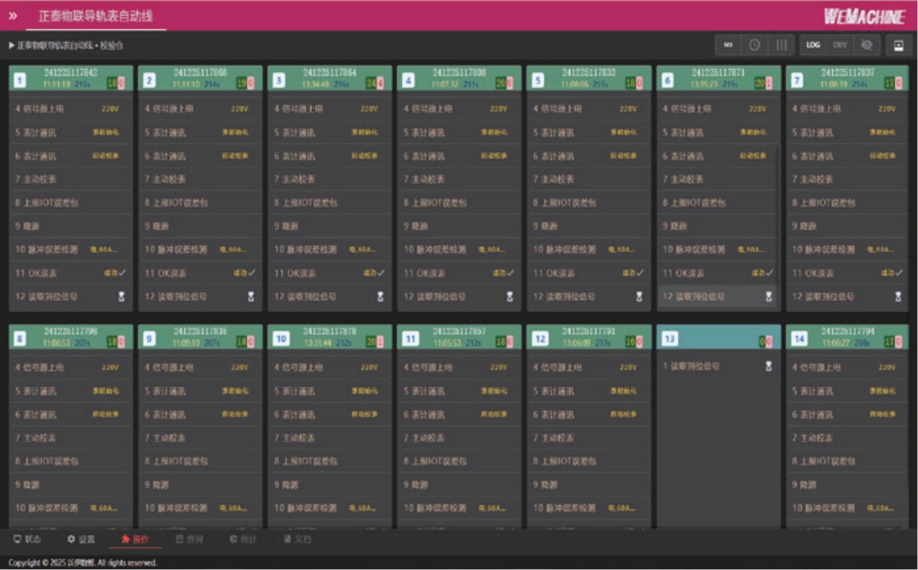
Task: Click the WEMACHINE logo
Action: (864, 17)
